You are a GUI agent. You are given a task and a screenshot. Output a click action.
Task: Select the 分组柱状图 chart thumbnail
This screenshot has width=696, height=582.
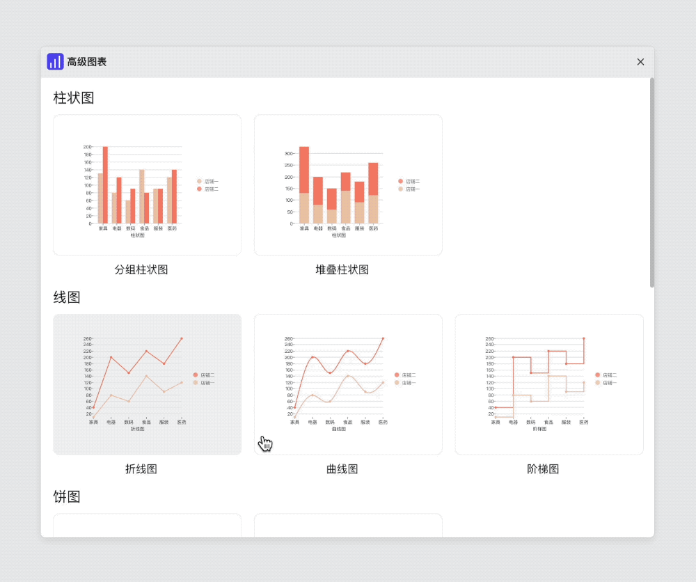148,184
